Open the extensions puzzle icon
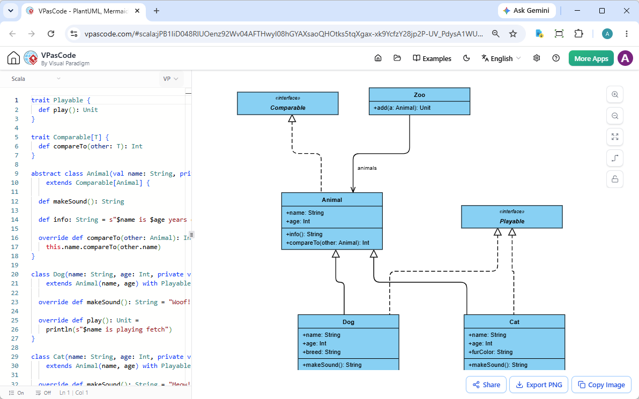This screenshot has height=399, width=639. [578, 34]
